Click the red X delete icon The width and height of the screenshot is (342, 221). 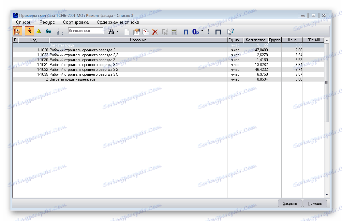(155, 32)
